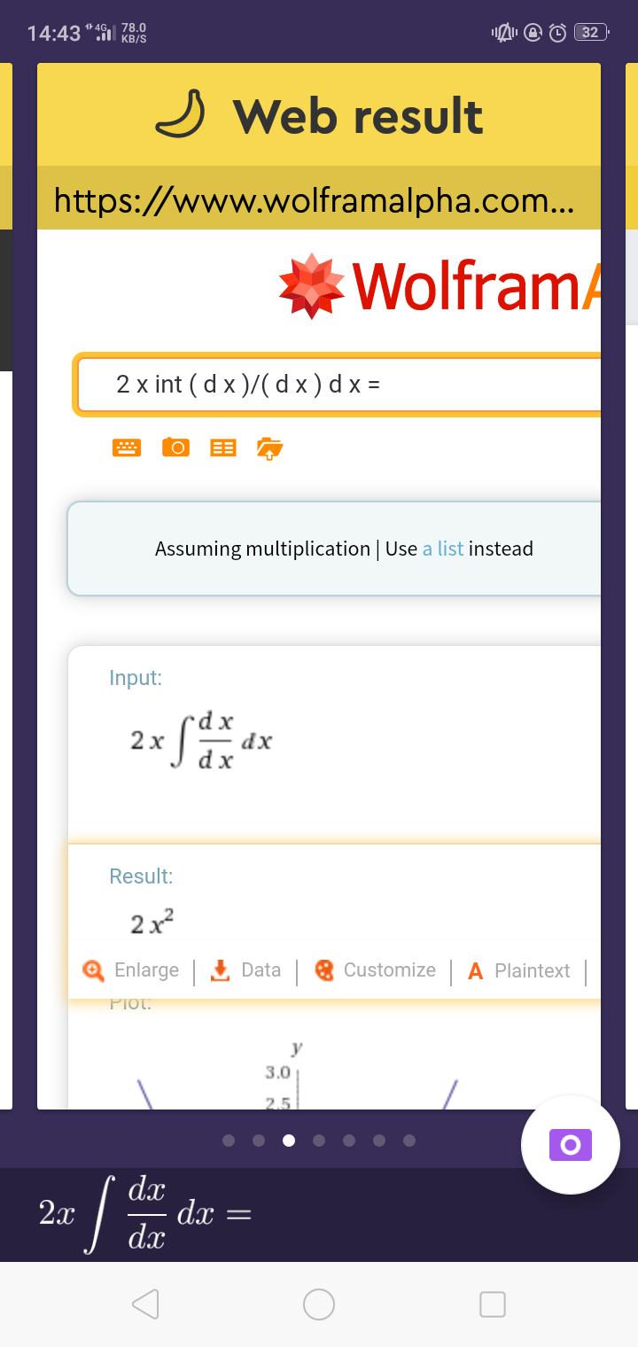Tap the file upload folder icon
638x1347 pixels.
coord(269,448)
